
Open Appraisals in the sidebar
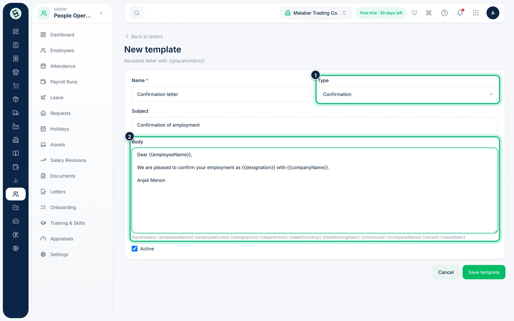(x=72, y=239)
